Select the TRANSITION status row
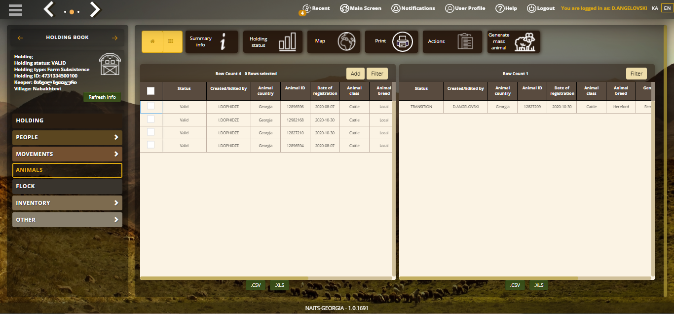The height and width of the screenshot is (314, 674). pyautogui.click(x=421, y=107)
